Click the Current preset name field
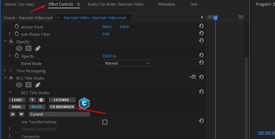The width and height of the screenshot is (275, 139). click(x=59, y=114)
